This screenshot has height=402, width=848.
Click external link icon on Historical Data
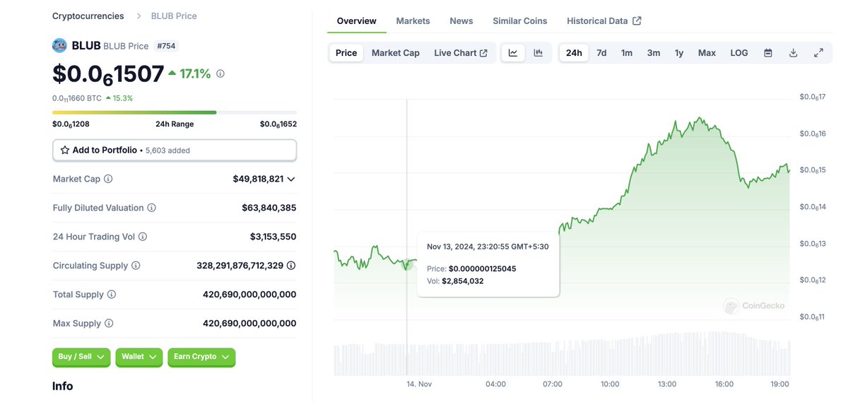(637, 21)
